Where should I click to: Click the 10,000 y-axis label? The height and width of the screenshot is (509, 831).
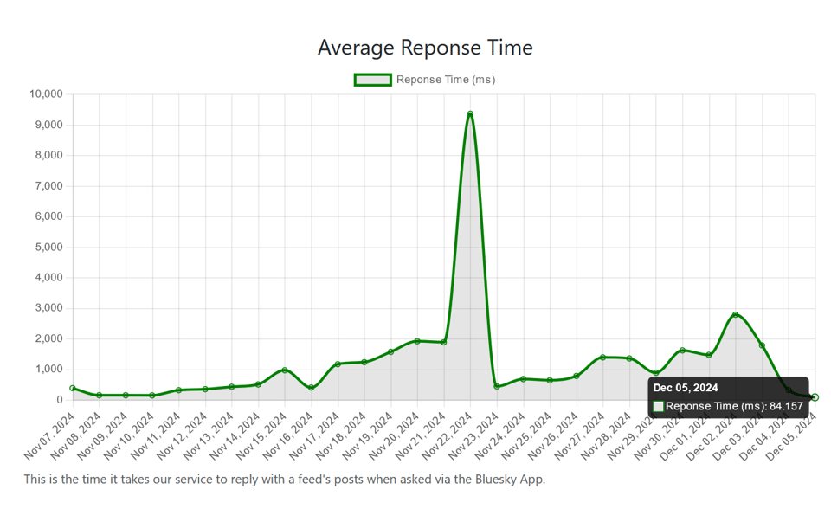click(x=45, y=94)
